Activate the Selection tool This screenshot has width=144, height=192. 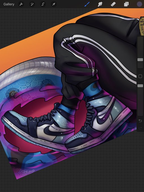pos(43,4)
